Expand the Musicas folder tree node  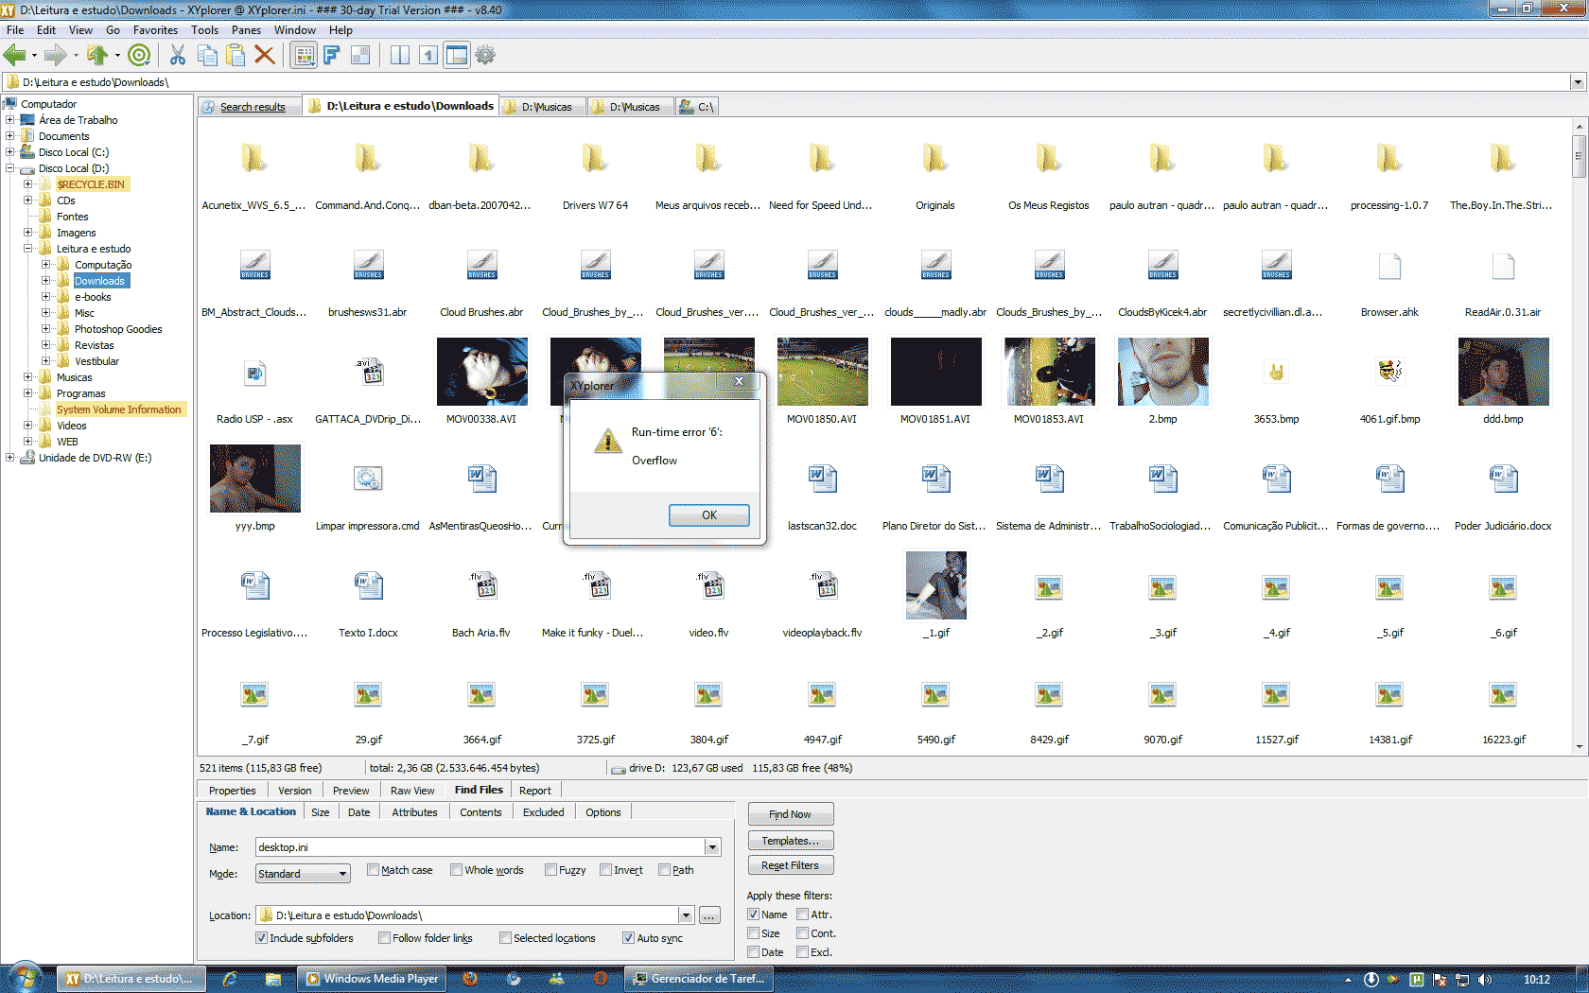pyautogui.click(x=28, y=377)
